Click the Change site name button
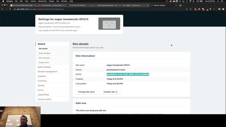 click(86, 92)
